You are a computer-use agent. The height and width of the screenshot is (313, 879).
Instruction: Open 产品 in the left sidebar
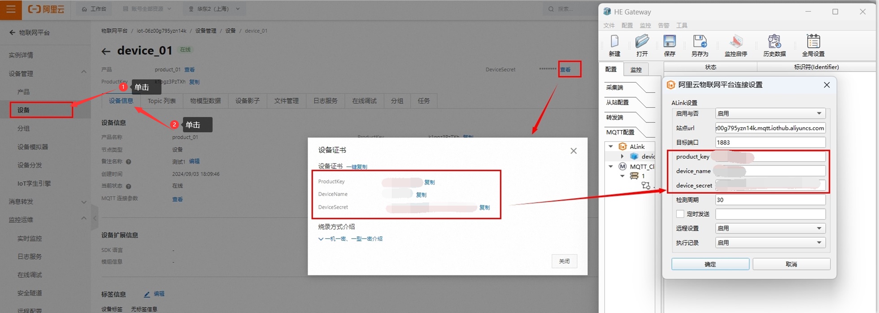point(23,91)
